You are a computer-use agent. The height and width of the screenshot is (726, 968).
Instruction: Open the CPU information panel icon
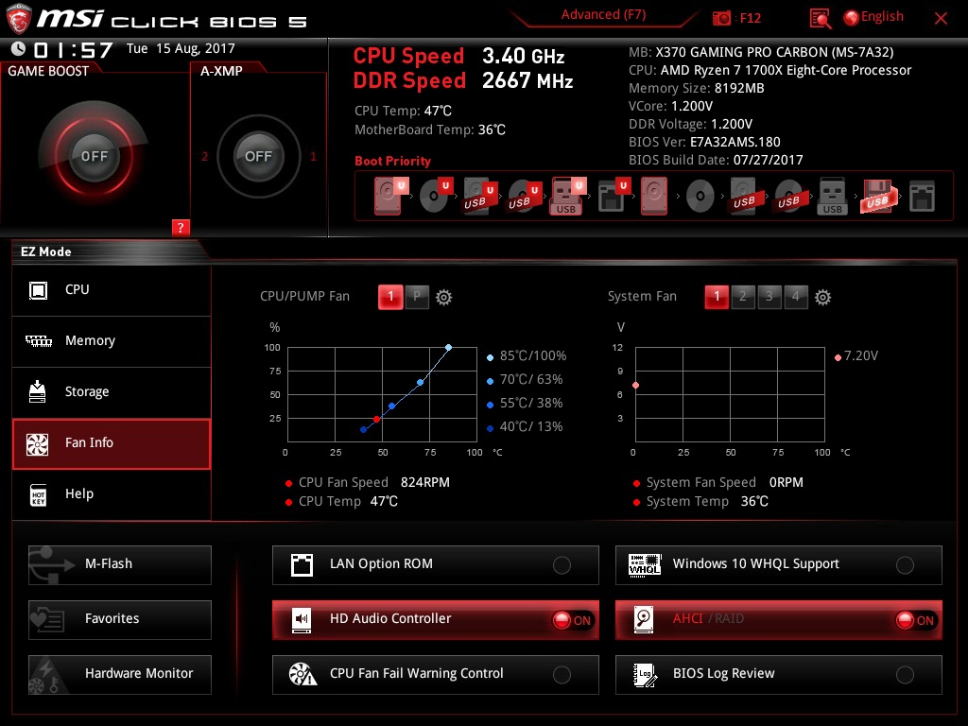pyautogui.click(x=38, y=289)
